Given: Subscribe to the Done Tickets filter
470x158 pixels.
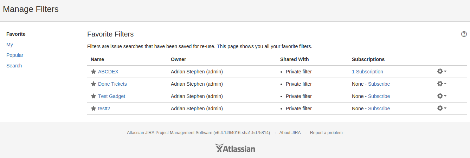Looking at the screenshot, I should click(x=379, y=84).
